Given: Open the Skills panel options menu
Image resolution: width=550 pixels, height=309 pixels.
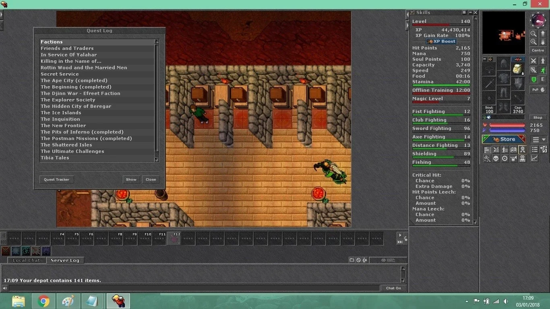Looking at the screenshot, I should point(464,12).
